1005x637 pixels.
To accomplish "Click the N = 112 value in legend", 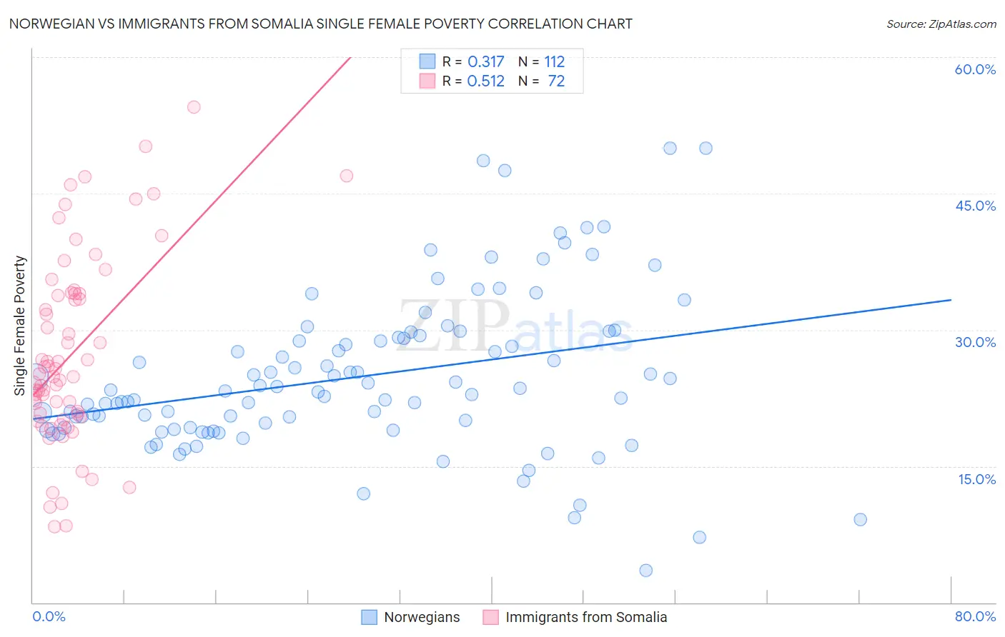I will 541,61.
